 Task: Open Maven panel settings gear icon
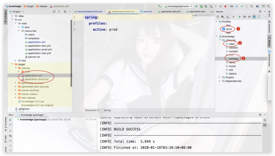pos(260,12)
